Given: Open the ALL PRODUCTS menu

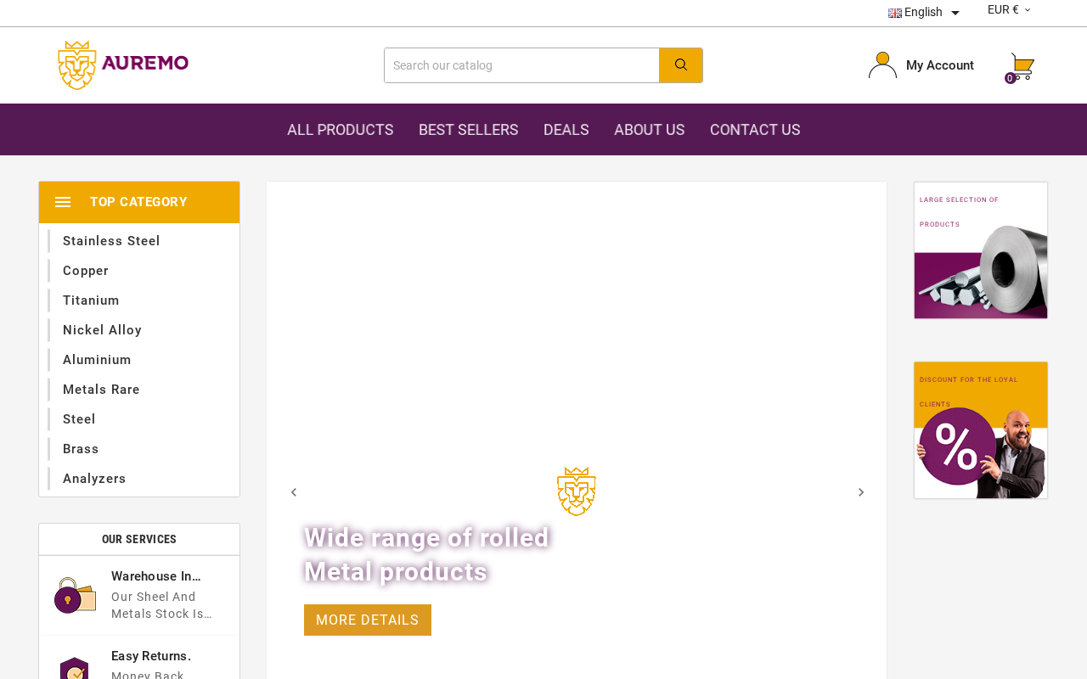Looking at the screenshot, I should (x=340, y=130).
